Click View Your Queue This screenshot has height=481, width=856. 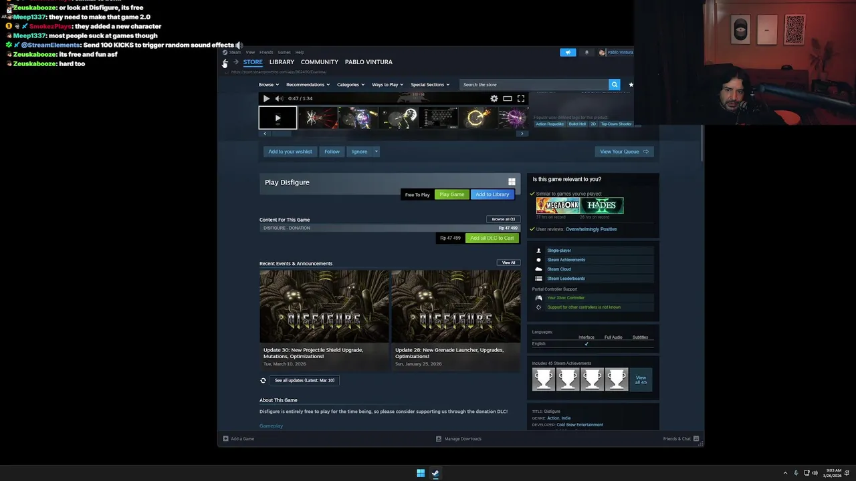(624, 152)
